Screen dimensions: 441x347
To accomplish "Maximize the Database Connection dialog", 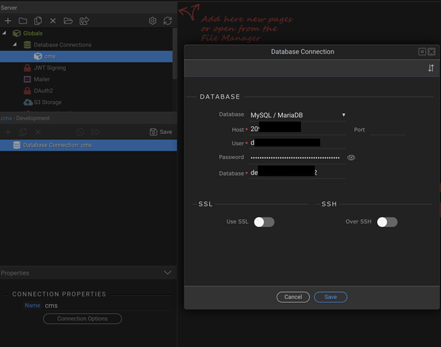I will coord(422,51).
